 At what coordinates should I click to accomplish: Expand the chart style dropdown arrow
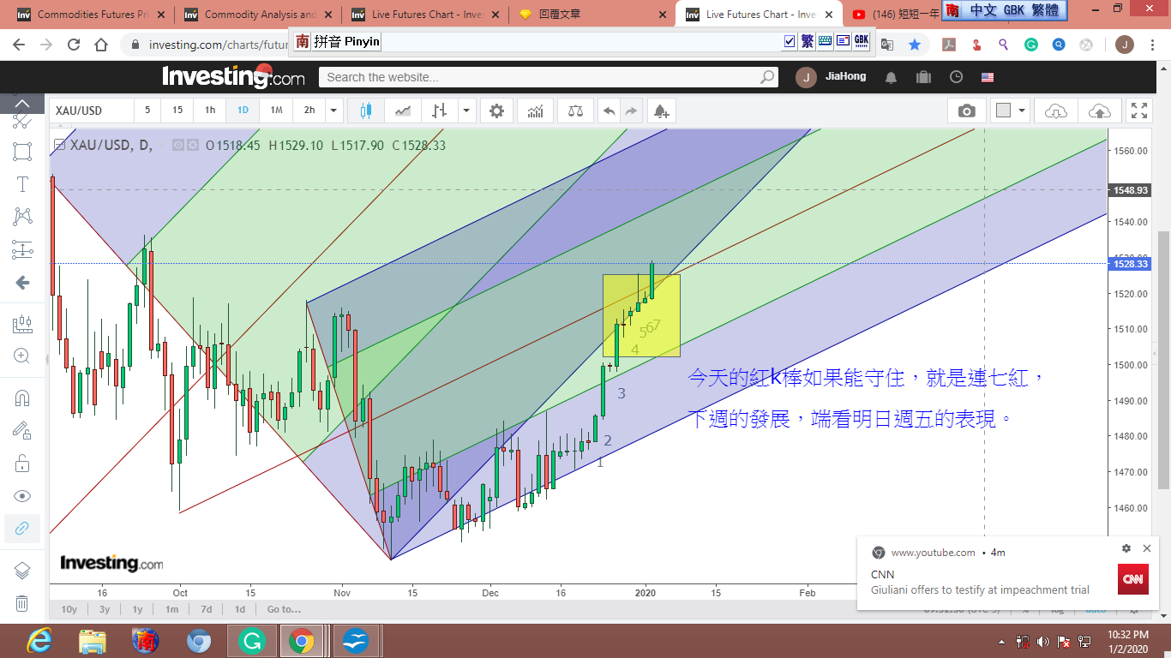[466, 111]
